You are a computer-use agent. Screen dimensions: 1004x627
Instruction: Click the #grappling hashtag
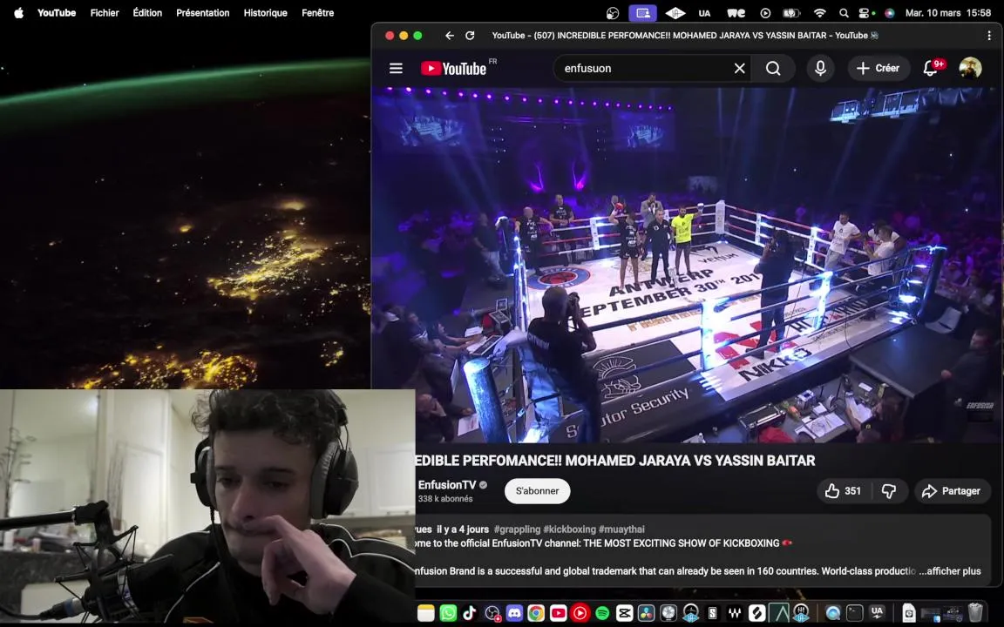(518, 529)
